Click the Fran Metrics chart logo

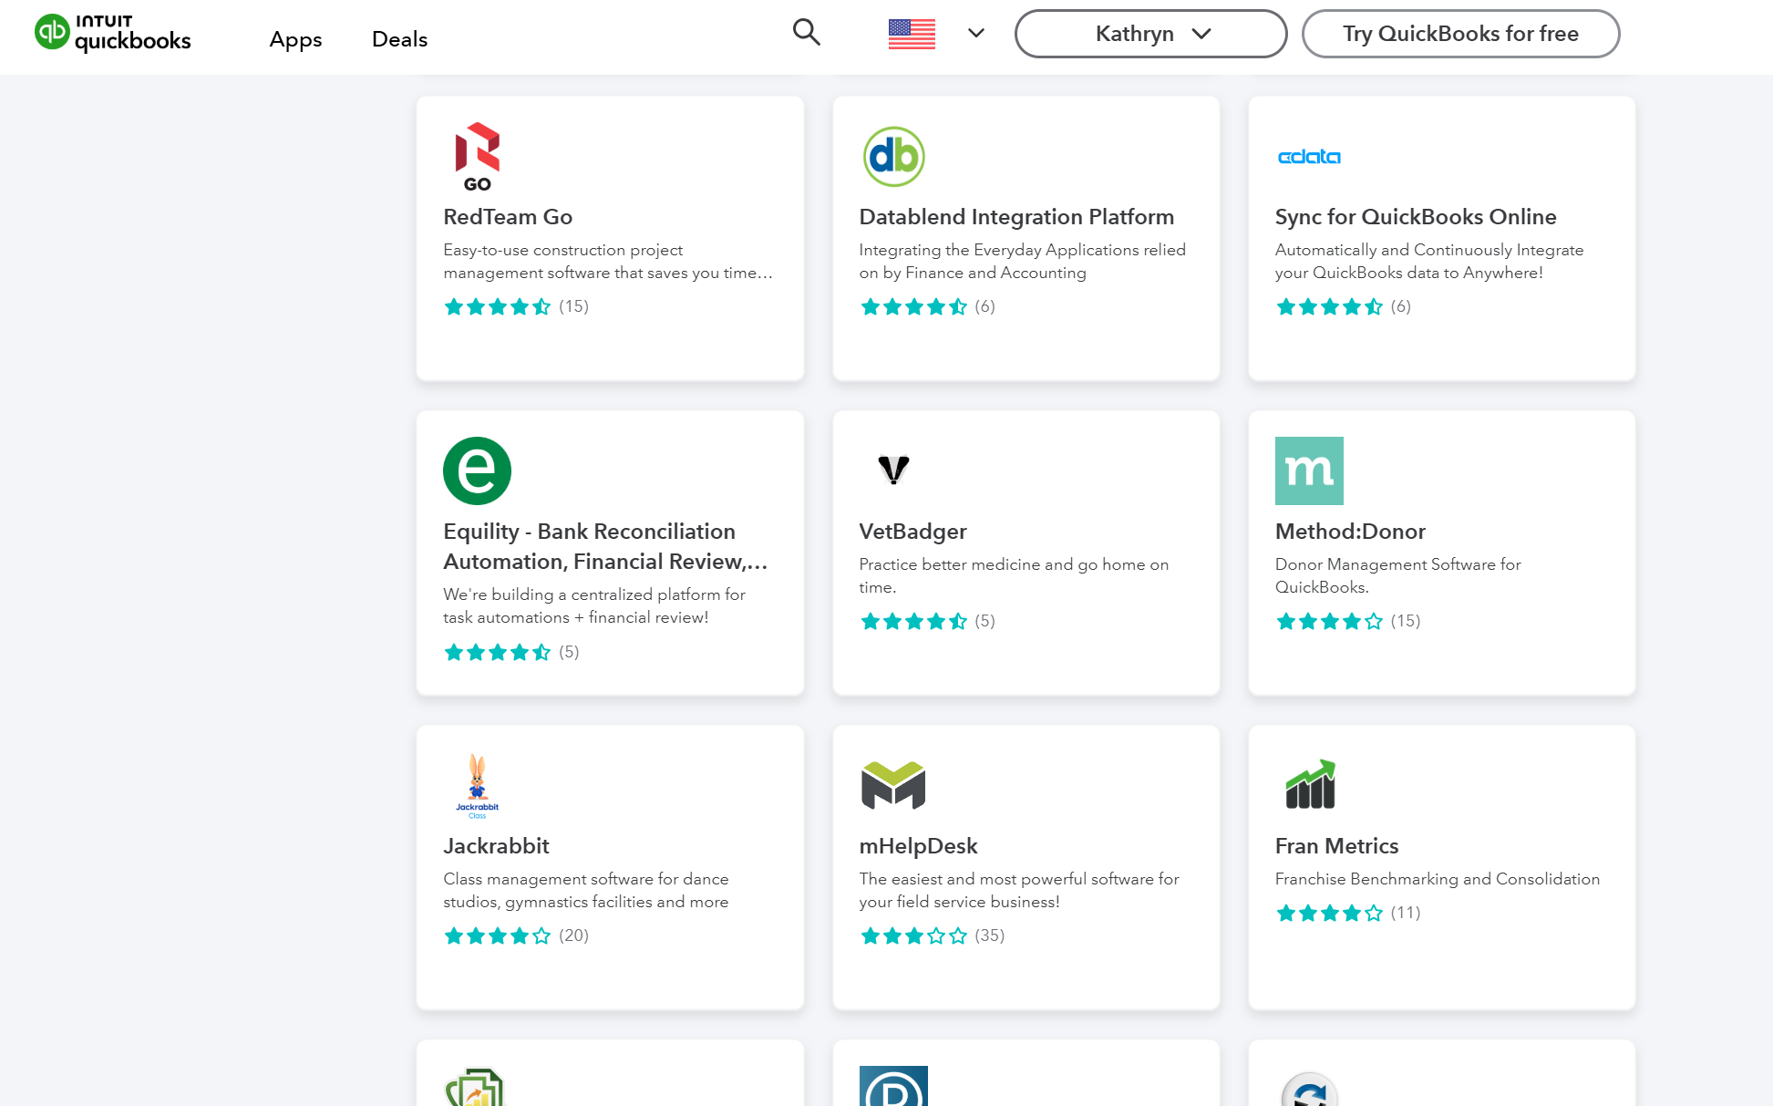(1311, 784)
